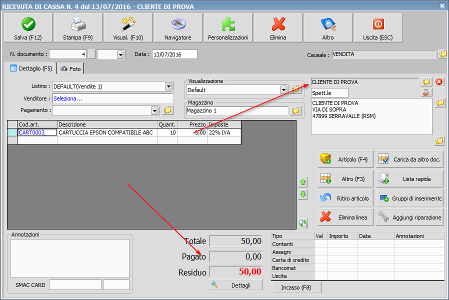
Task: Open Dettagli for totals
Action: pos(235,285)
